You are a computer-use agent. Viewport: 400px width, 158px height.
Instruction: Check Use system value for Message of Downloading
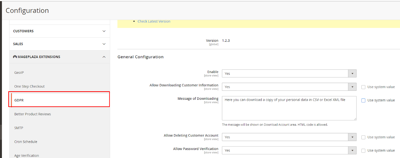click(363, 100)
